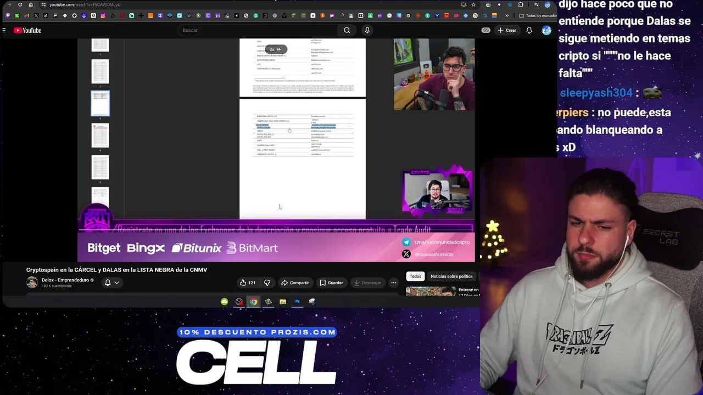Go to the YouTube home logo
Image resolution: width=703 pixels, height=395 pixels.
tap(27, 30)
